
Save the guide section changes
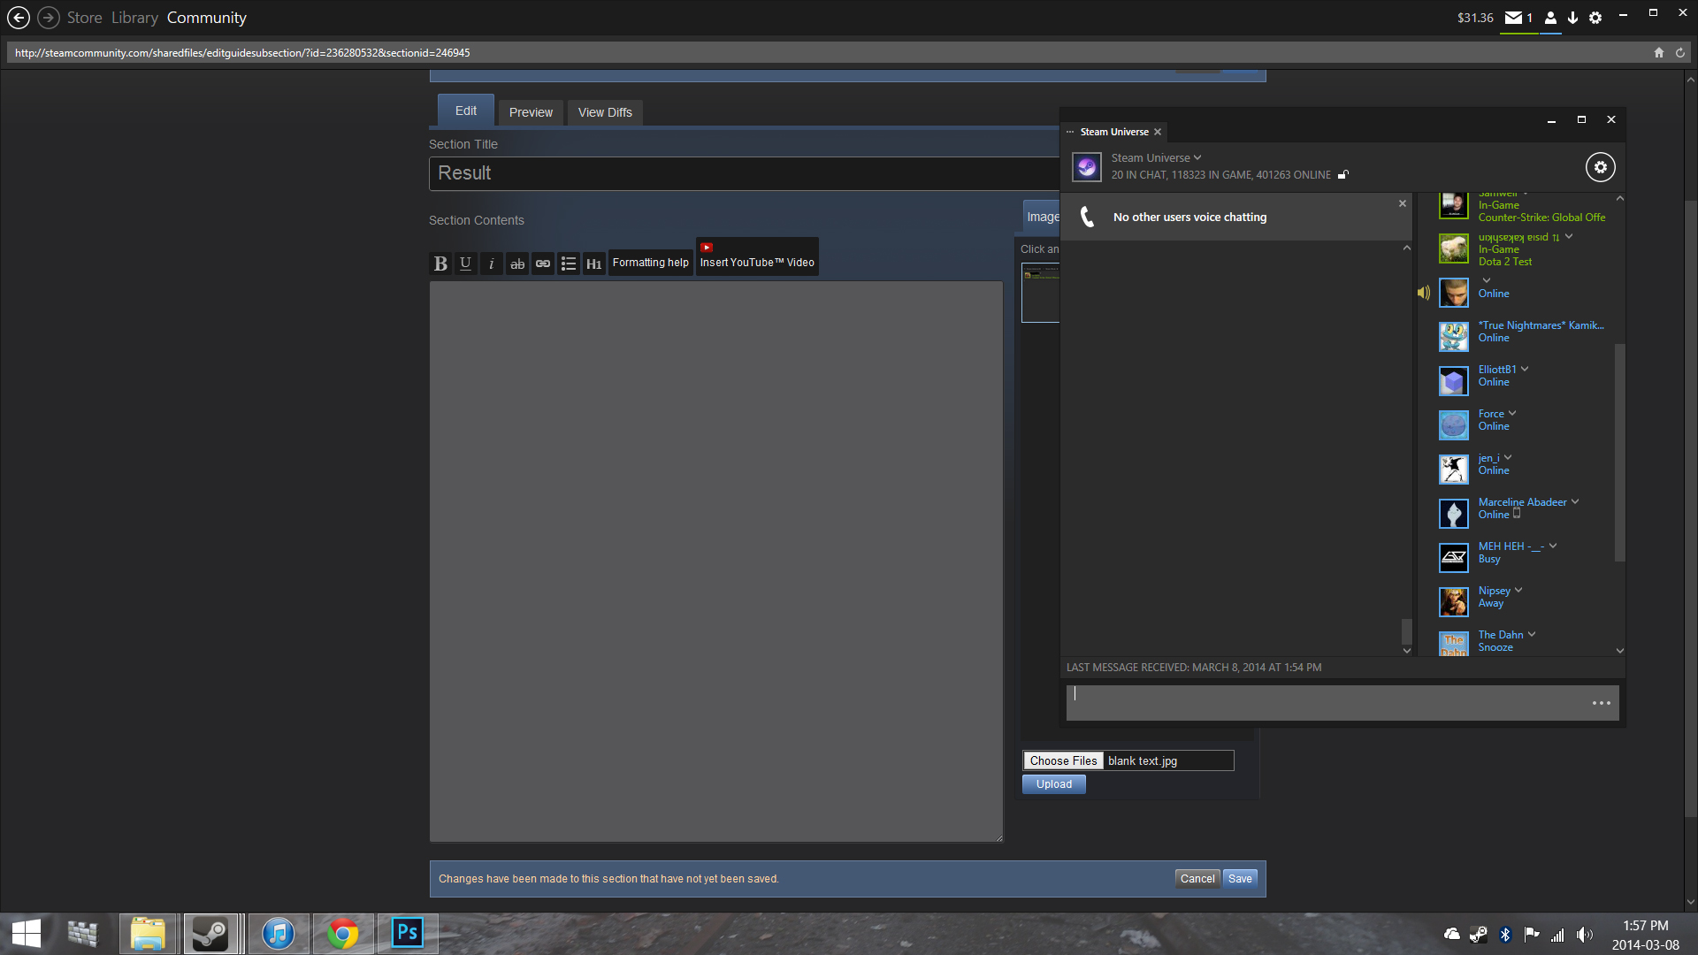click(1240, 878)
